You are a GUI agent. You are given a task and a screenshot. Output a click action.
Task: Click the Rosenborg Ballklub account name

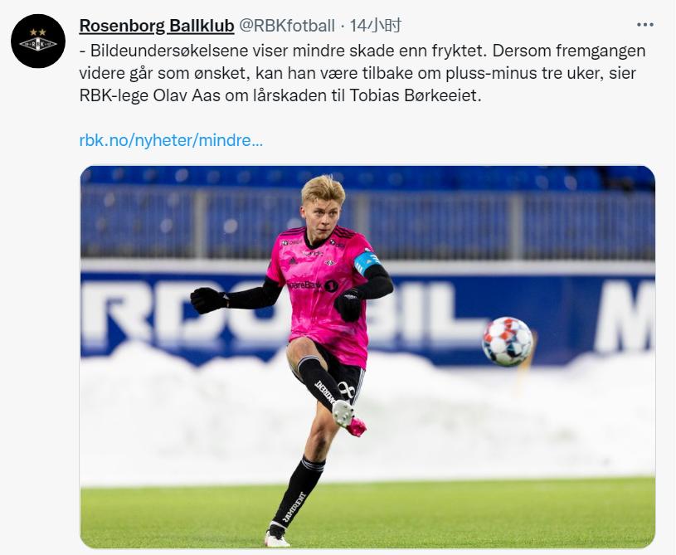click(157, 26)
